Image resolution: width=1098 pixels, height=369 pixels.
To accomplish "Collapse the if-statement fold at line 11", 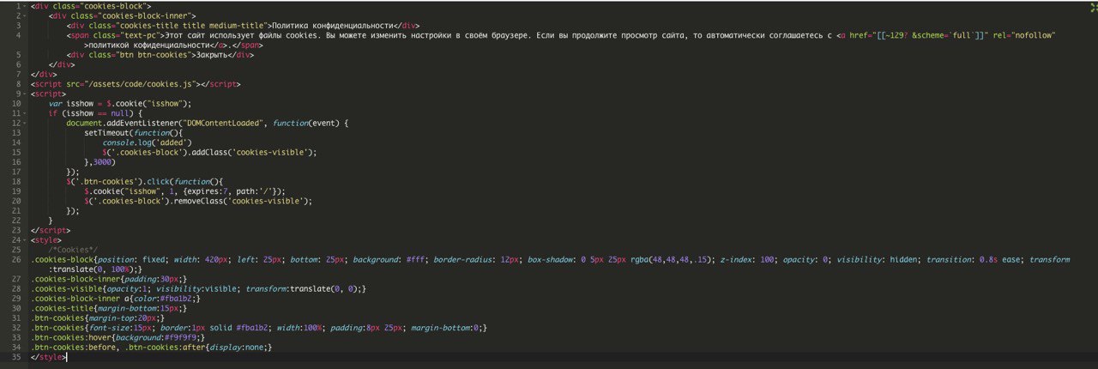I will click(x=24, y=113).
